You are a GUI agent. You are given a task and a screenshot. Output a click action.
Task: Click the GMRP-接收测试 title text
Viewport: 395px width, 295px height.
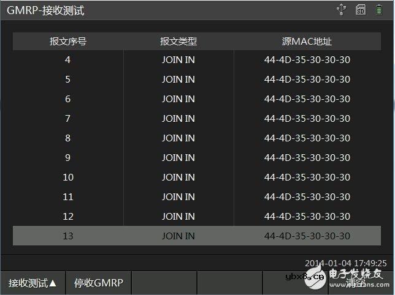pyautogui.click(x=45, y=10)
